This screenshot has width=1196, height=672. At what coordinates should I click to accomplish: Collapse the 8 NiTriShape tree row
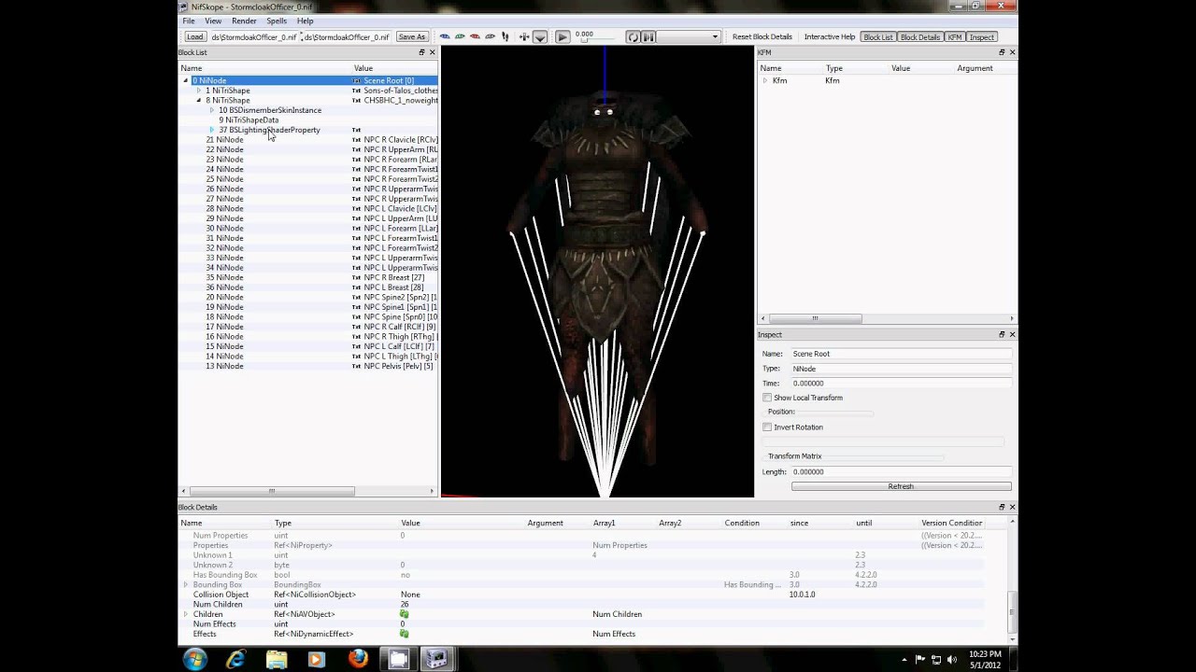(198, 101)
